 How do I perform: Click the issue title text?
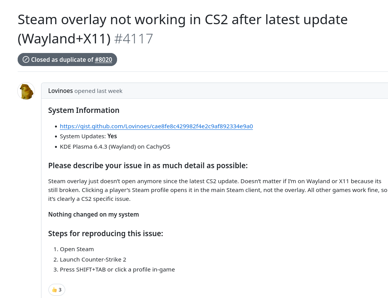tap(182, 20)
